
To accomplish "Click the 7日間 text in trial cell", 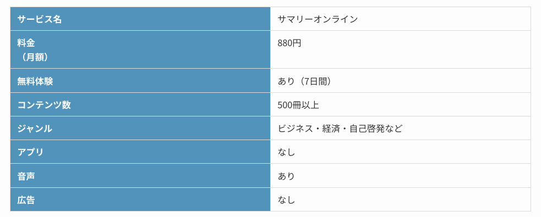I will (x=315, y=81).
